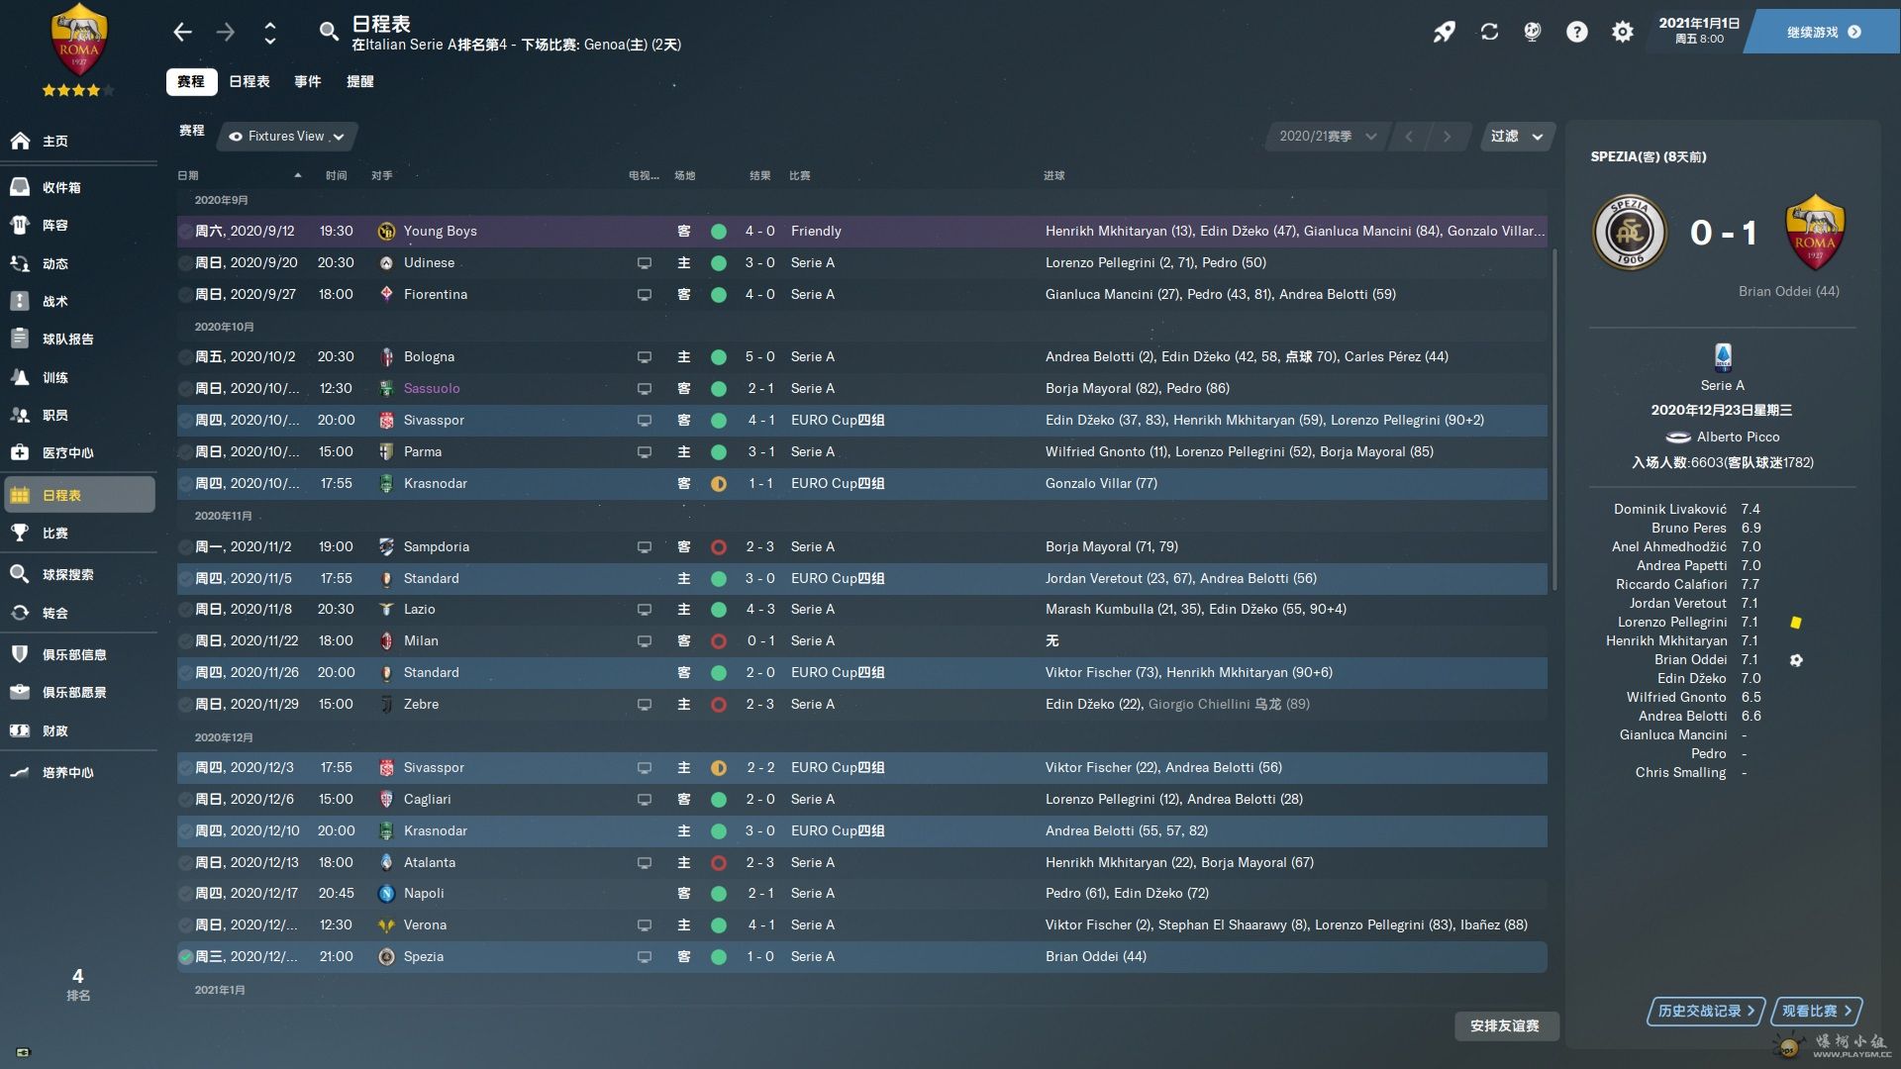Go back with the left arrow icon

pos(182,32)
